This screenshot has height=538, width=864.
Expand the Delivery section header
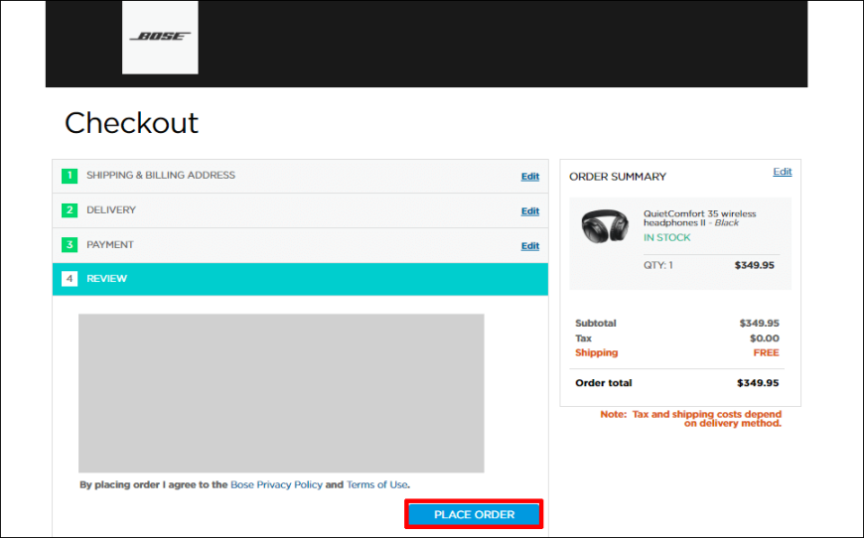point(300,210)
